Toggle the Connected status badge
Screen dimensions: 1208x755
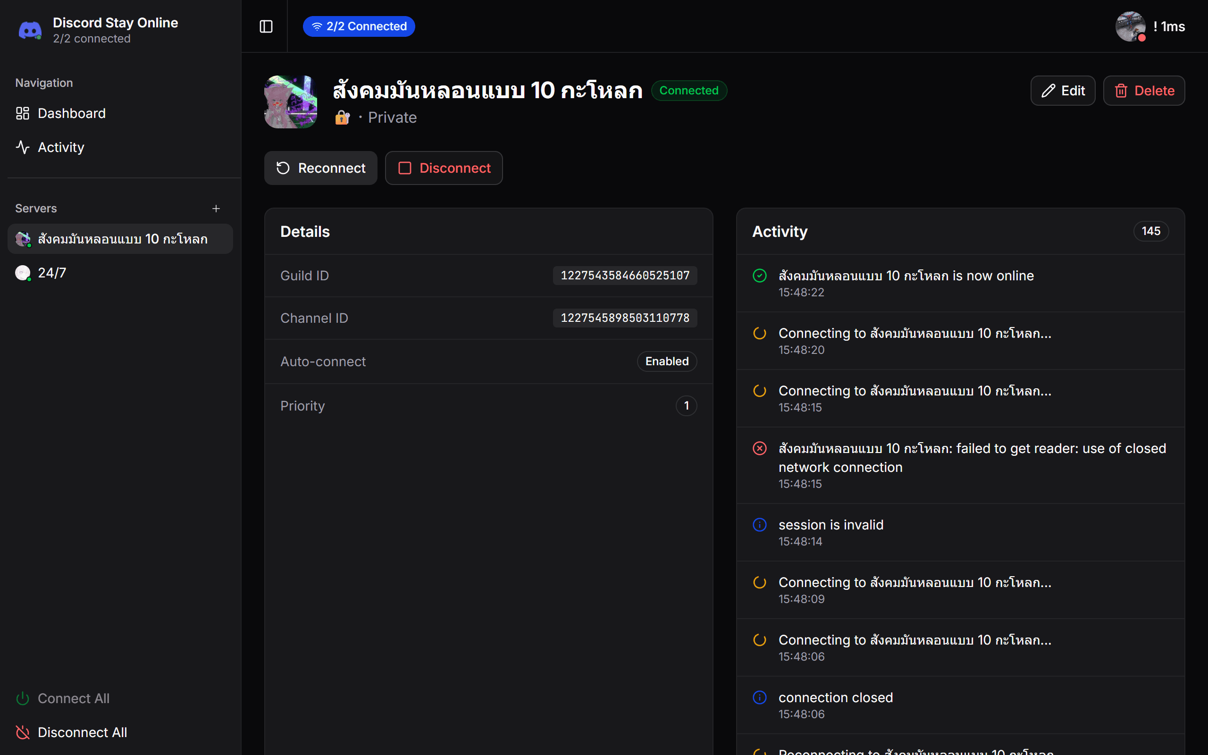(689, 91)
